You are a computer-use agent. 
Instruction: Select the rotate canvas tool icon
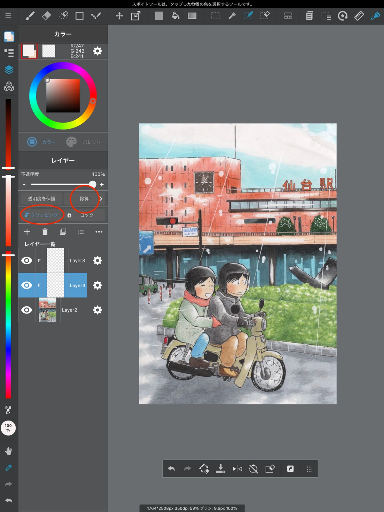[x=343, y=16]
